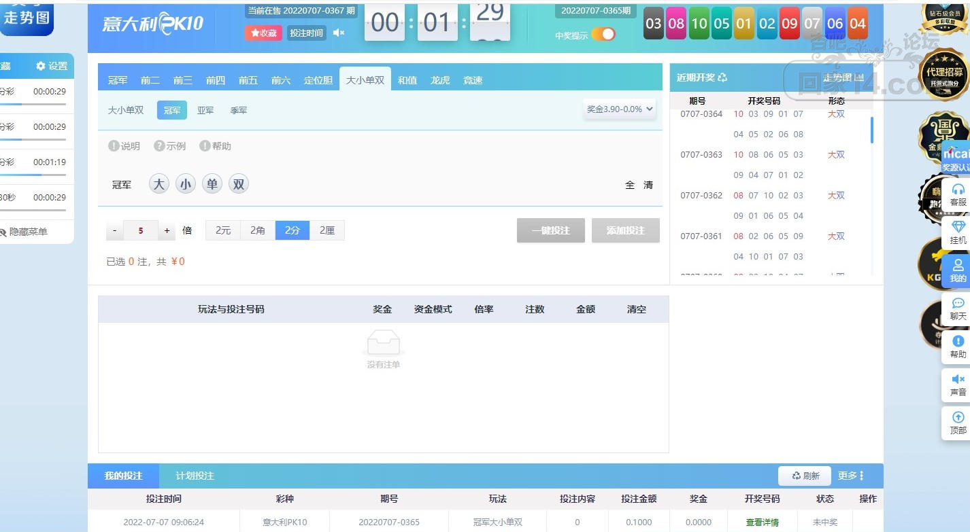This screenshot has height=532, width=970.
Task: Mute sound using the speaker icon
Action: tap(338, 33)
